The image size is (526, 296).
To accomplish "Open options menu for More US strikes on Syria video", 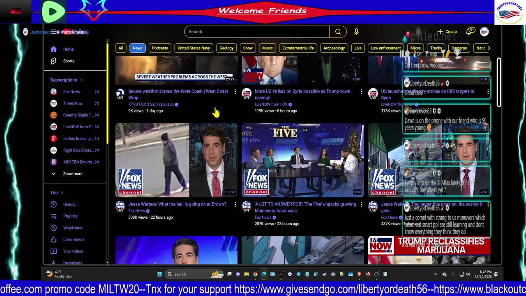I will pos(362,91).
